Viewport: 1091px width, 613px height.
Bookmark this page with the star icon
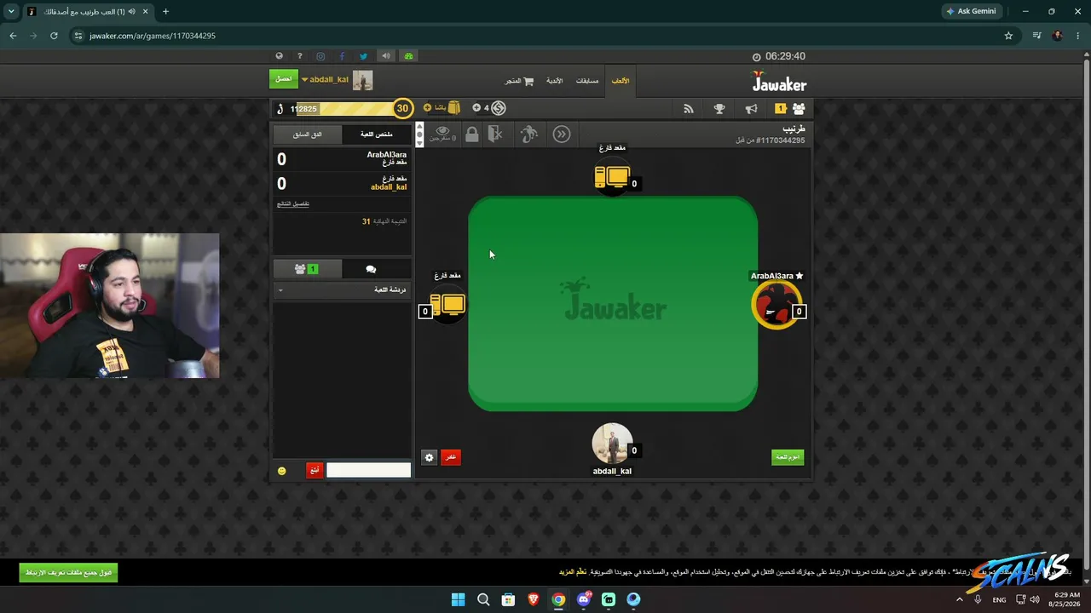tap(1008, 36)
